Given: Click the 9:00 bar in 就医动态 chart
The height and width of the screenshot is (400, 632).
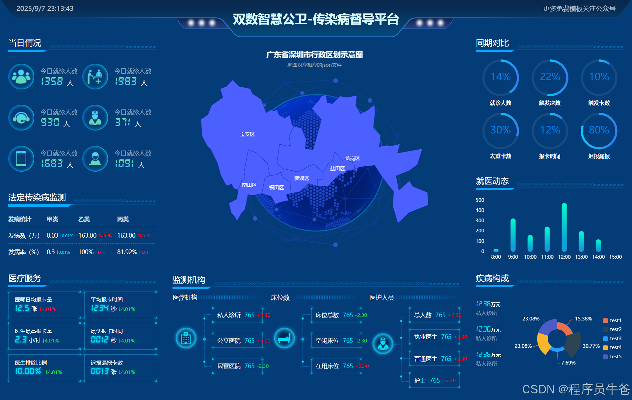Looking at the screenshot, I should pyautogui.click(x=513, y=235).
